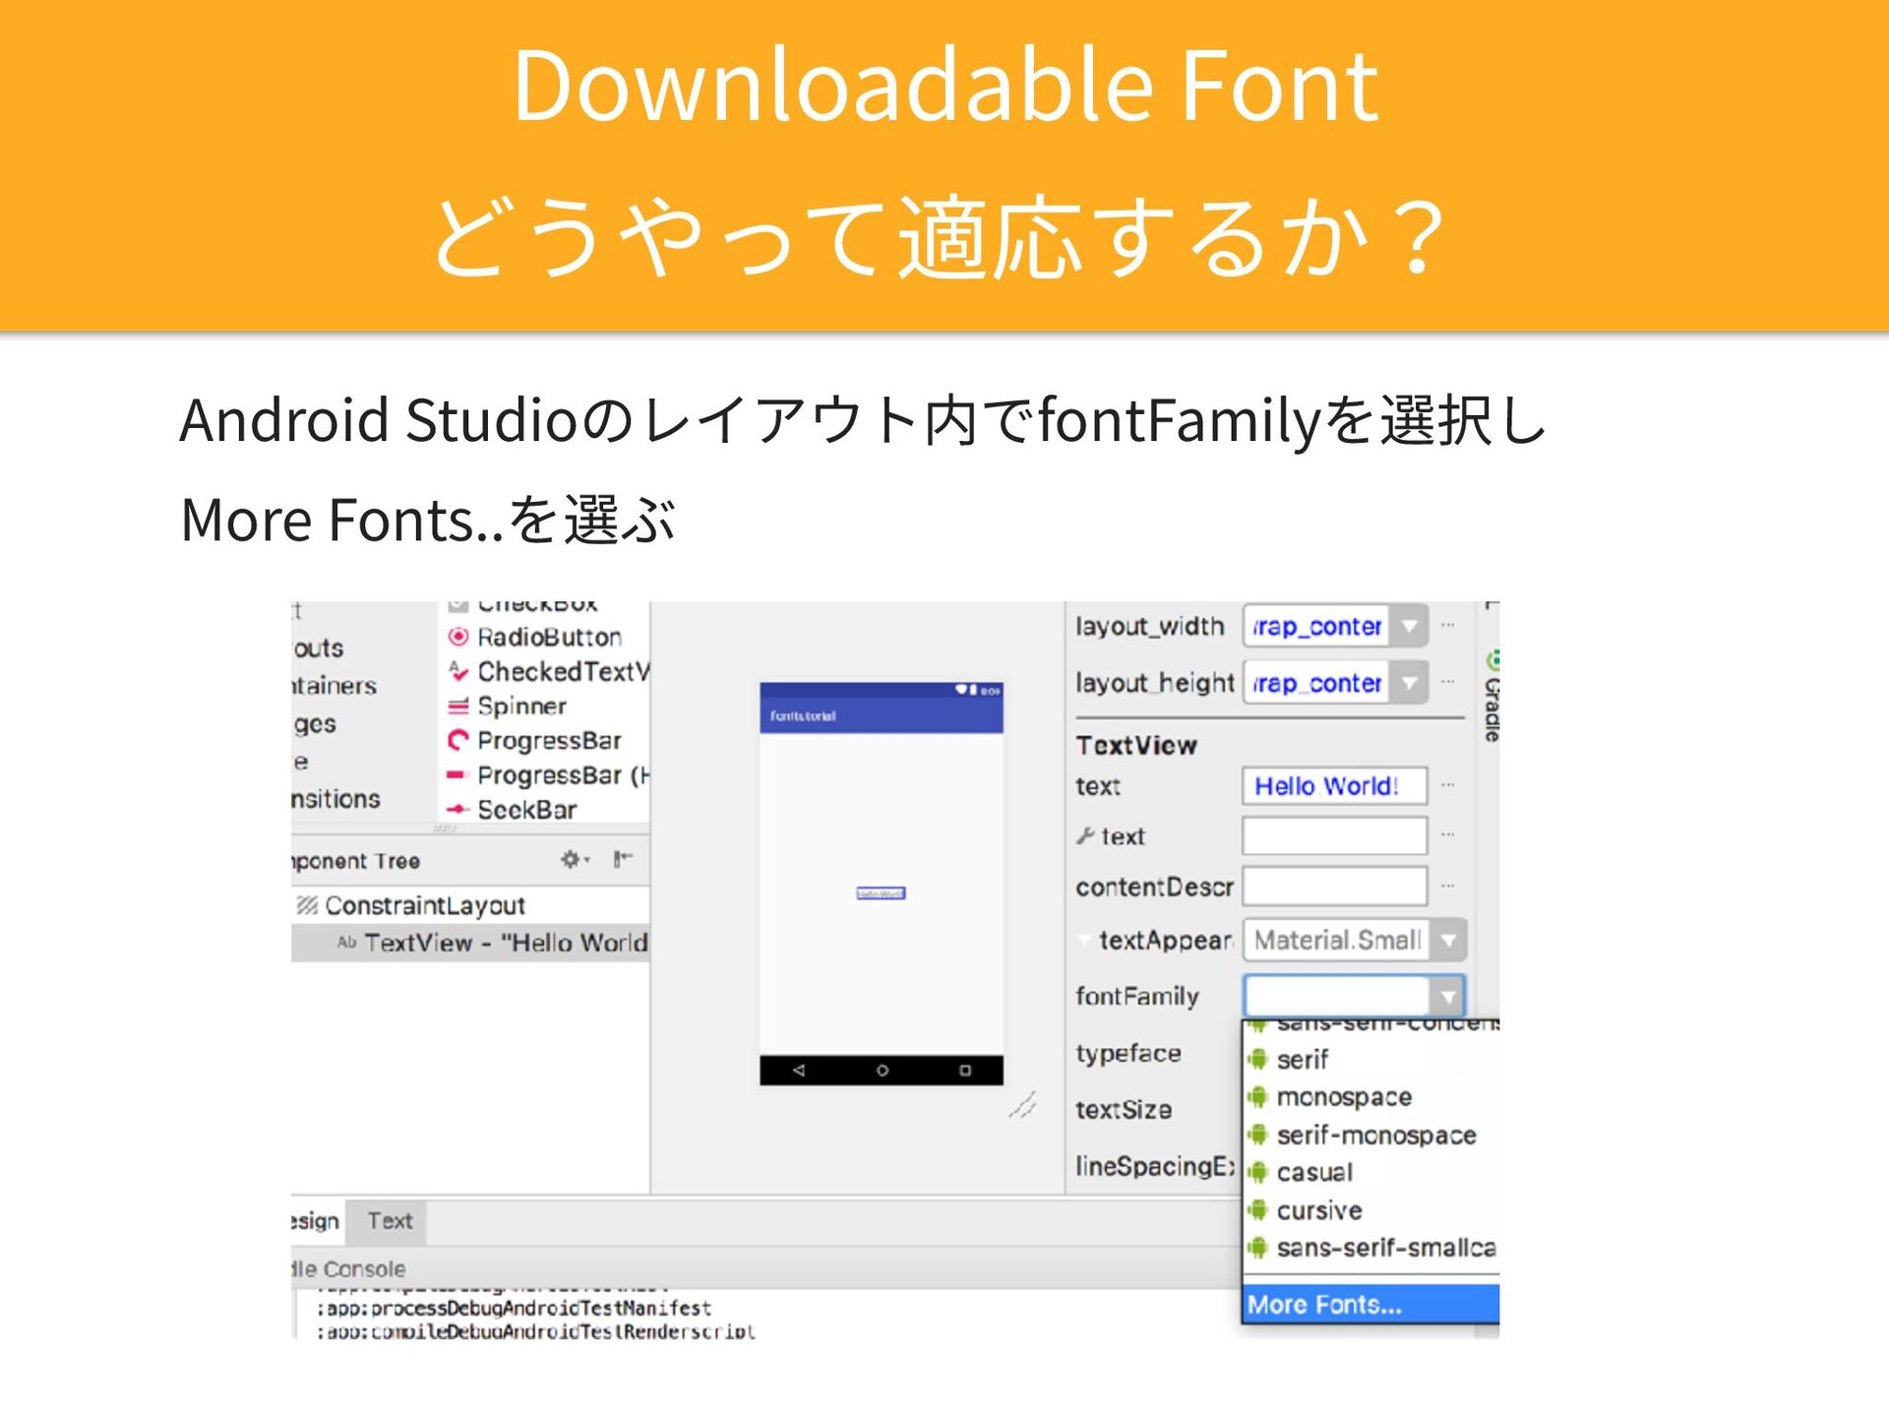The width and height of the screenshot is (1889, 1417).
Task: Open the fontFamily dropdown arrow
Action: click(1447, 997)
